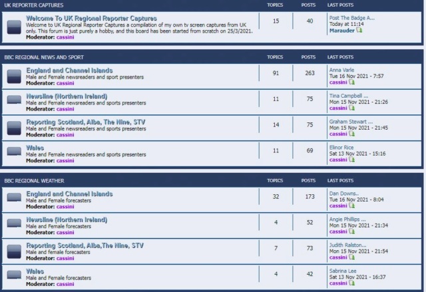The width and height of the screenshot is (426, 292).
Task: Open Welcome To UK Regional Reporter Captures forum
Action: (91, 18)
